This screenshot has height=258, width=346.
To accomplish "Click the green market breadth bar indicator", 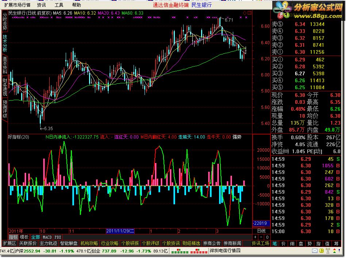I will pyautogui.click(x=180, y=251).
